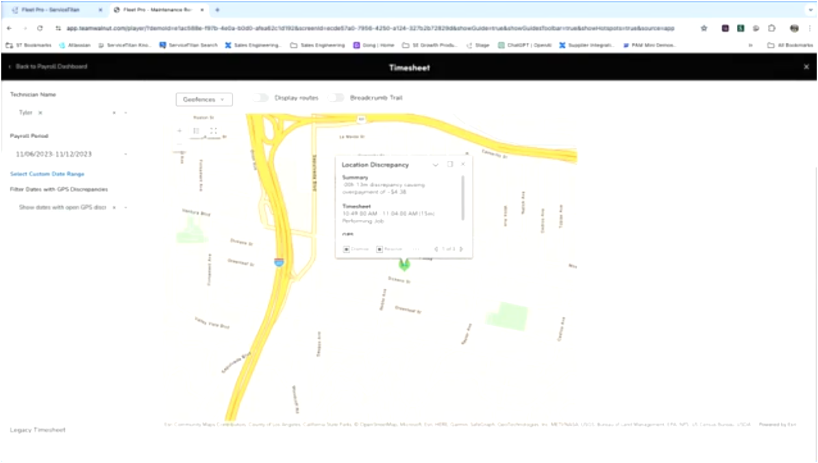Go to previous discrepancy in popup
818x463 pixels.
click(x=436, y=249)
